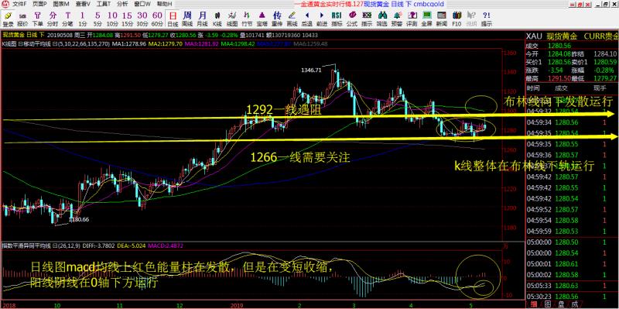Screen dimensions: 619x309
Task: Click the 后退 back arrow icon
Action: (307, 19)
